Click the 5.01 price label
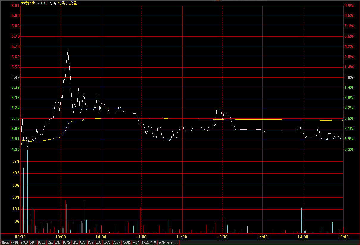360x245 pixels. point(15,139)
